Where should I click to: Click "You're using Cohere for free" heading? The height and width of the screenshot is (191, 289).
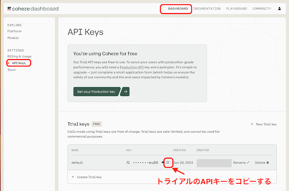(x=105, y=54)
